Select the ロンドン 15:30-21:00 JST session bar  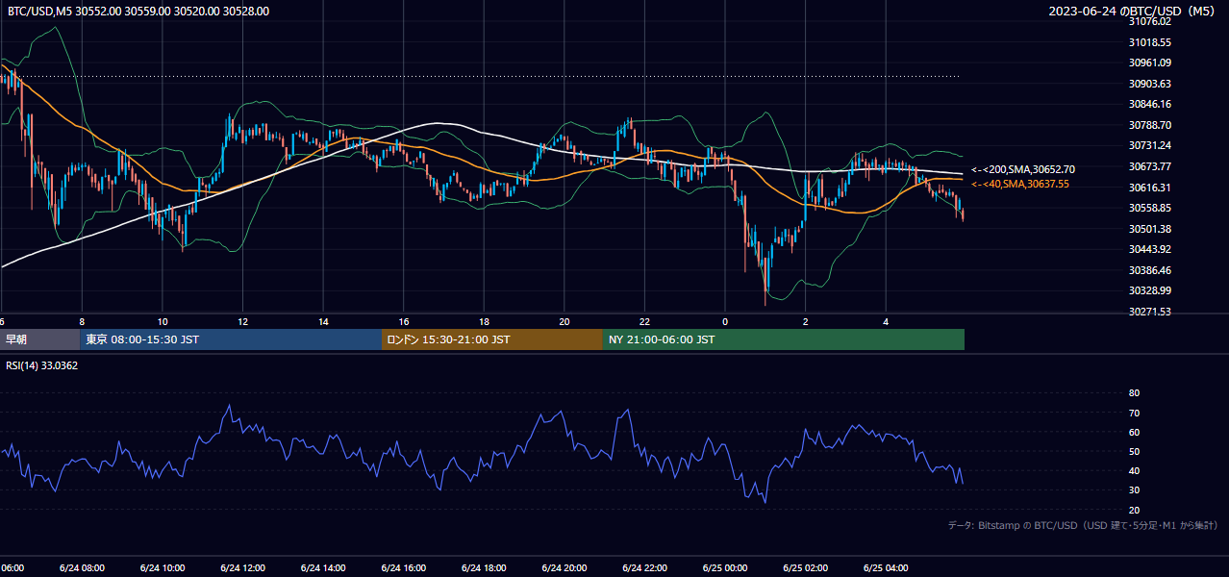click(492, 339)
